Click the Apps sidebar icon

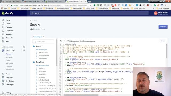tap(3, 41)
